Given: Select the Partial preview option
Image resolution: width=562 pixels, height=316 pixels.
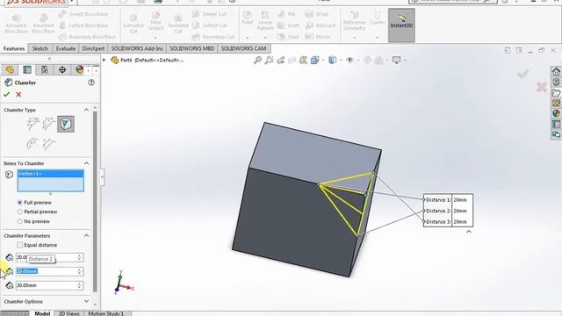Looking at the screenshot, I should (19, 212).
